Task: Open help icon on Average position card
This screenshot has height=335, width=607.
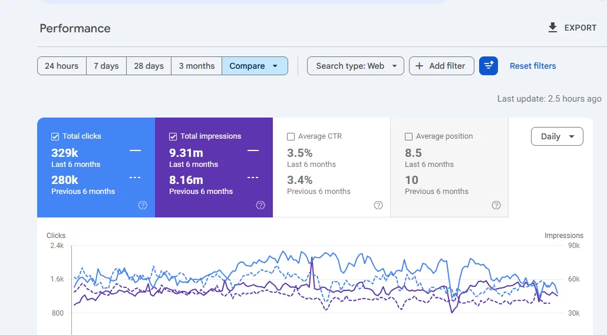Action: pos(496,205)
